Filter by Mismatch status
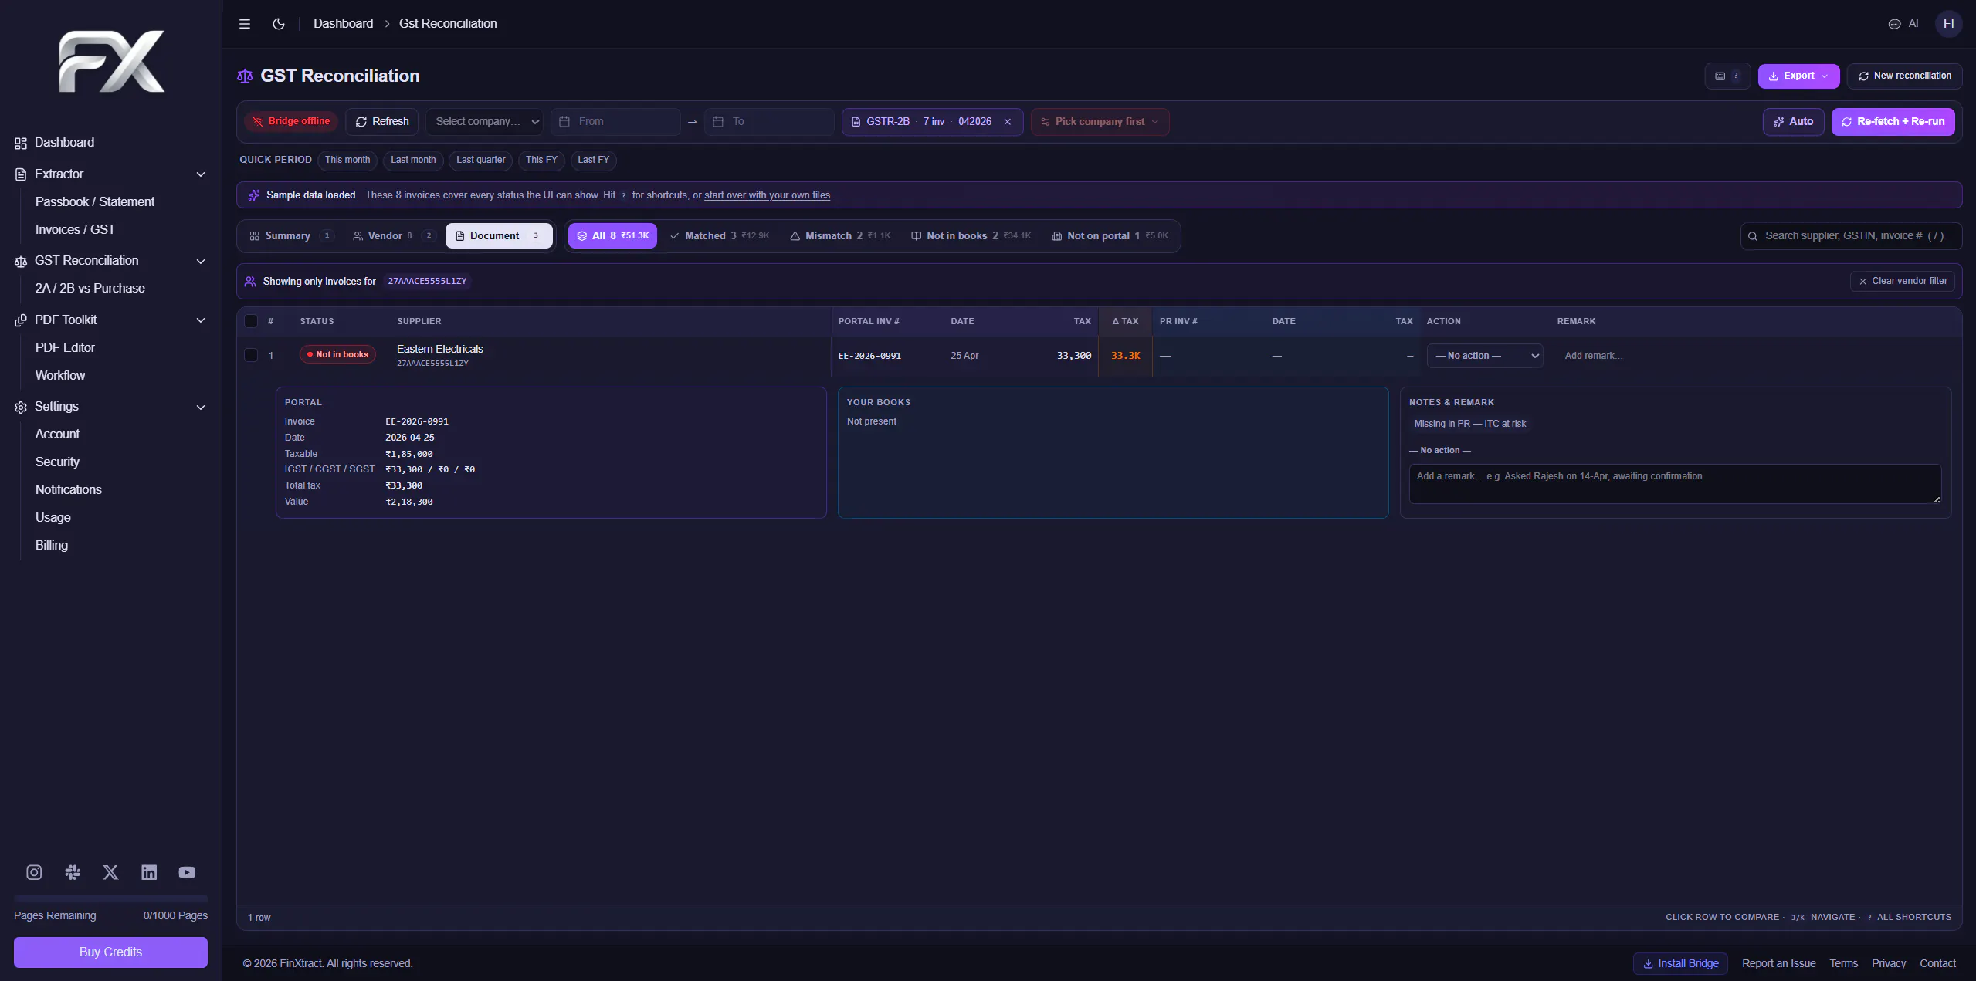Image resolution: width=1976 pixels, height=981 pixels. click(x=840, y=236)
